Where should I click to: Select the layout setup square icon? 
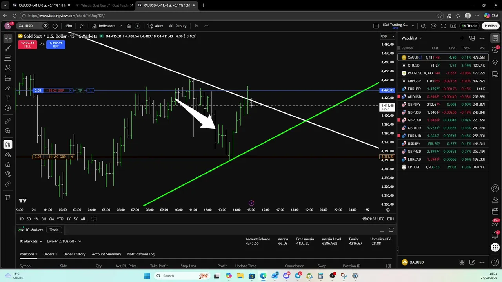coord(376,26)
